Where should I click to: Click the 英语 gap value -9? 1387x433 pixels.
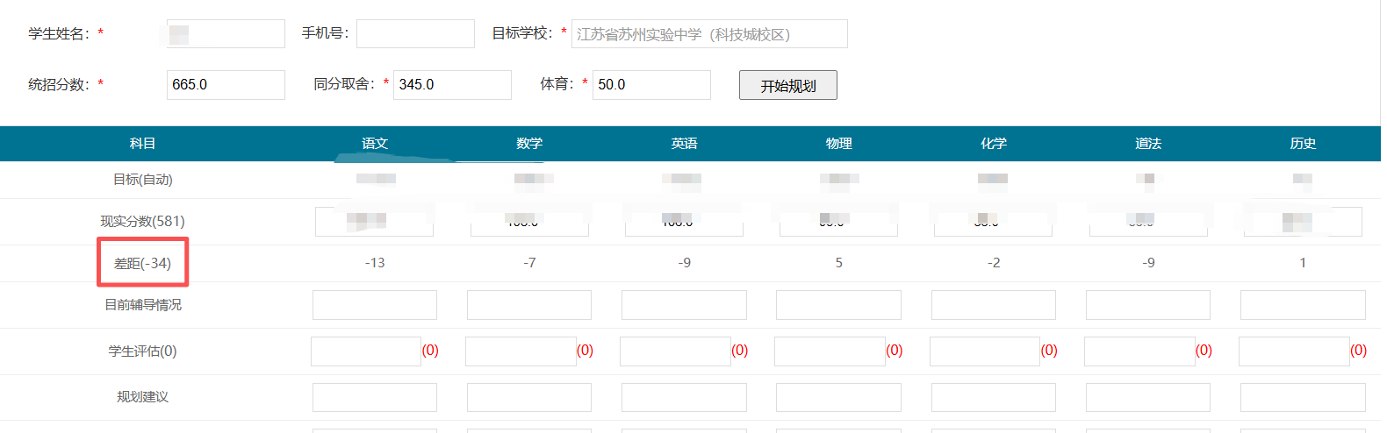click(685, 263)
